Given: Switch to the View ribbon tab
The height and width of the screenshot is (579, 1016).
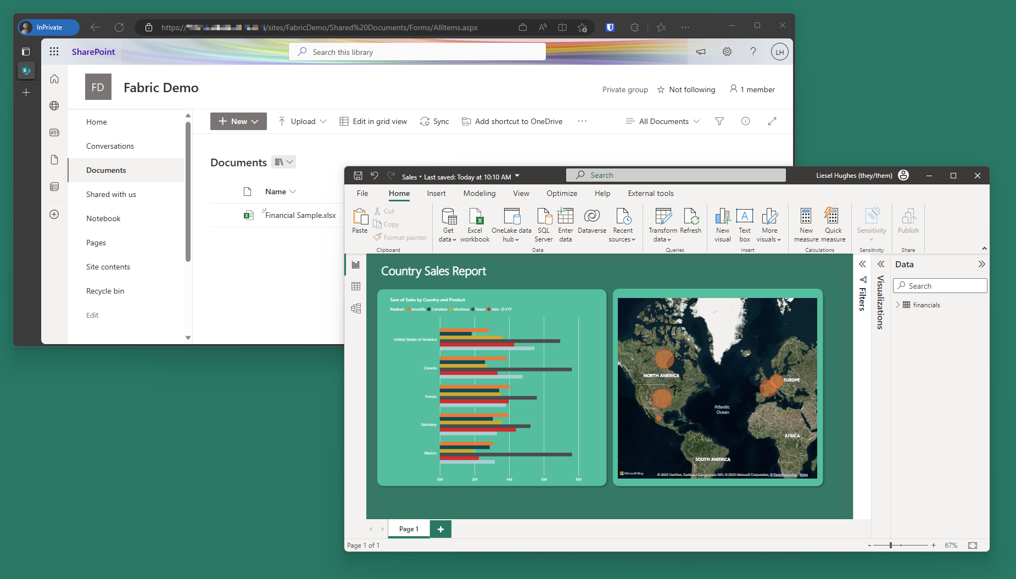Looking at the screenshot, I should 521,193.
